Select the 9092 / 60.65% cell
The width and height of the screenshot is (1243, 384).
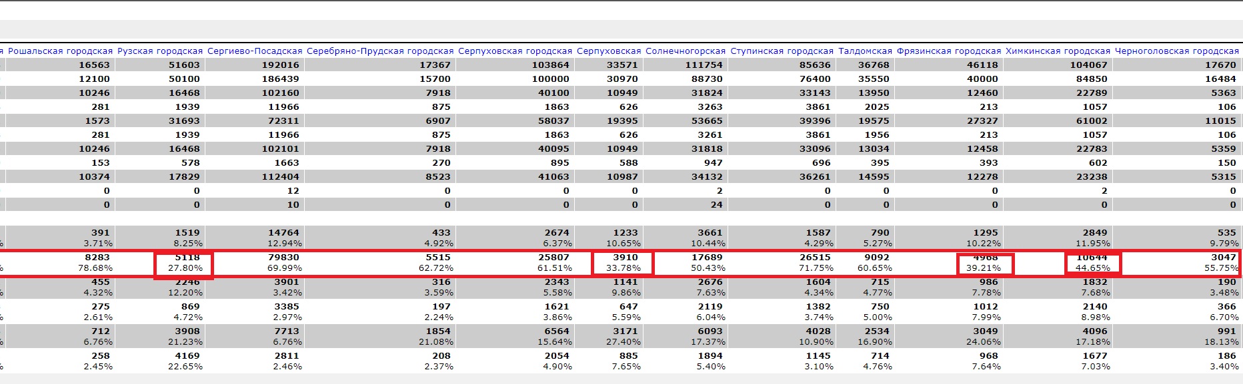click(x=865, y=262)
